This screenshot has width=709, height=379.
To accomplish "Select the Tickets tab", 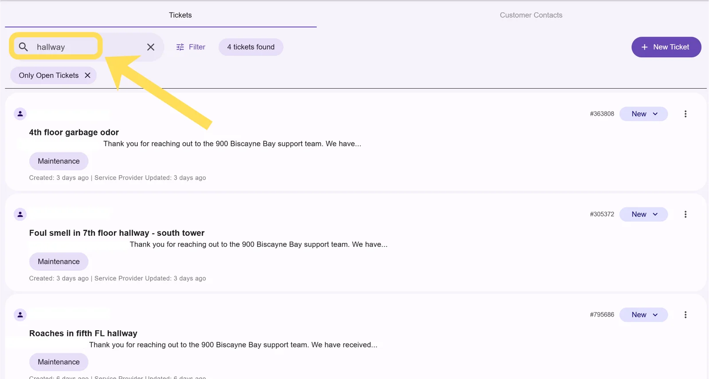I will coord(180,15).
